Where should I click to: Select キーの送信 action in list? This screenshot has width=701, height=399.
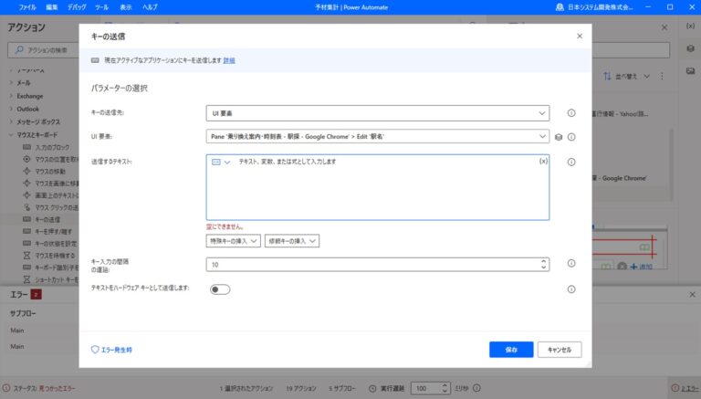47,220
